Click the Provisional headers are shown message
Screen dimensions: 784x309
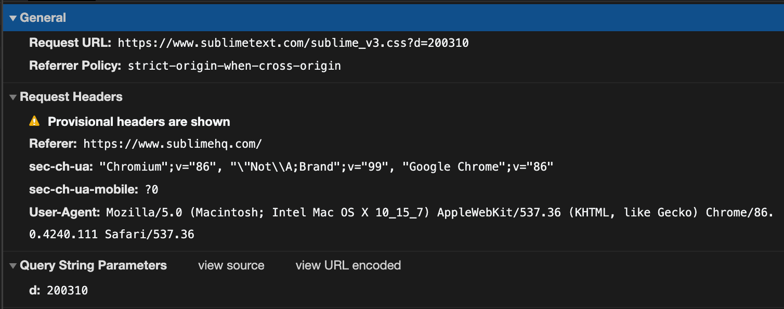point(139,121)
